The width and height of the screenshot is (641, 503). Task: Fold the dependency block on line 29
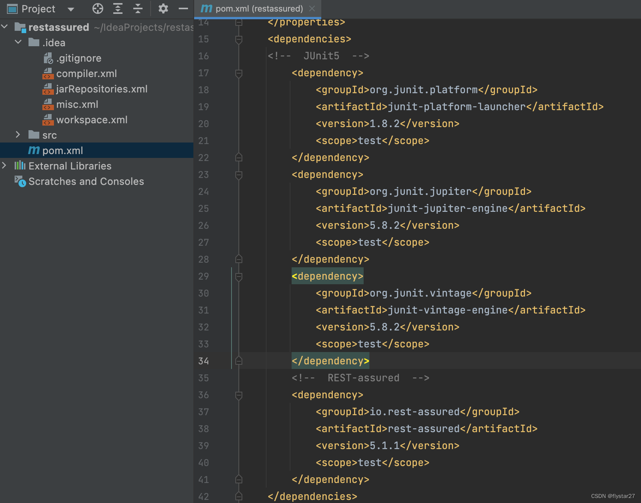(x=239, y=277)
